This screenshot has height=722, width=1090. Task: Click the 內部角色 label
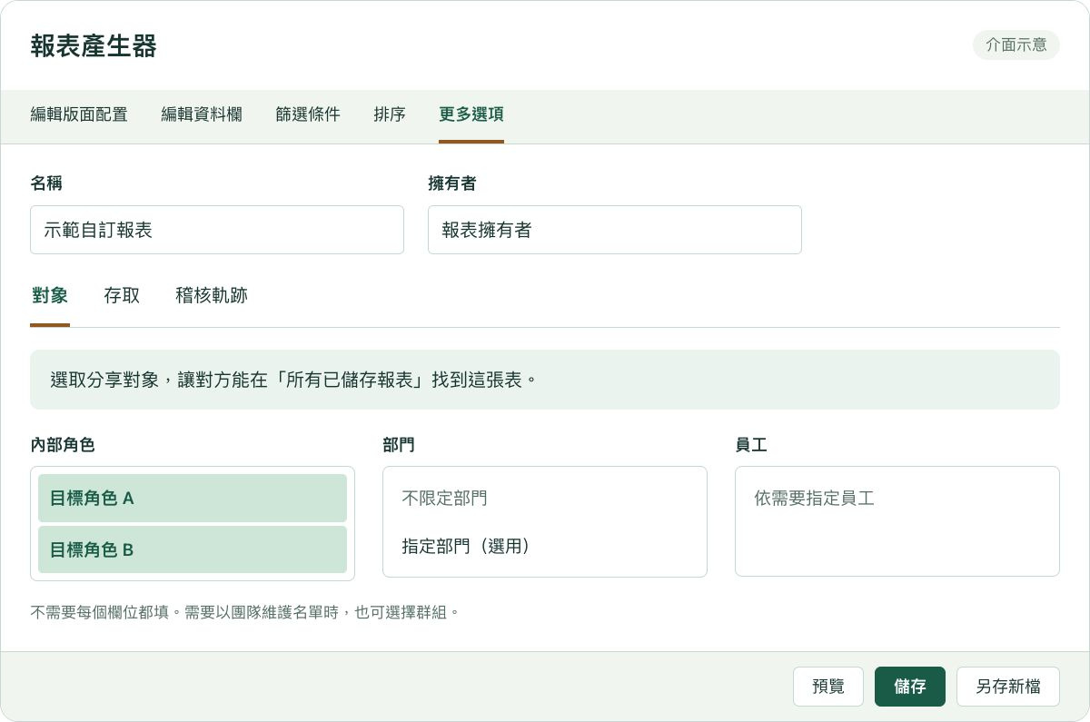click(63, 446)
